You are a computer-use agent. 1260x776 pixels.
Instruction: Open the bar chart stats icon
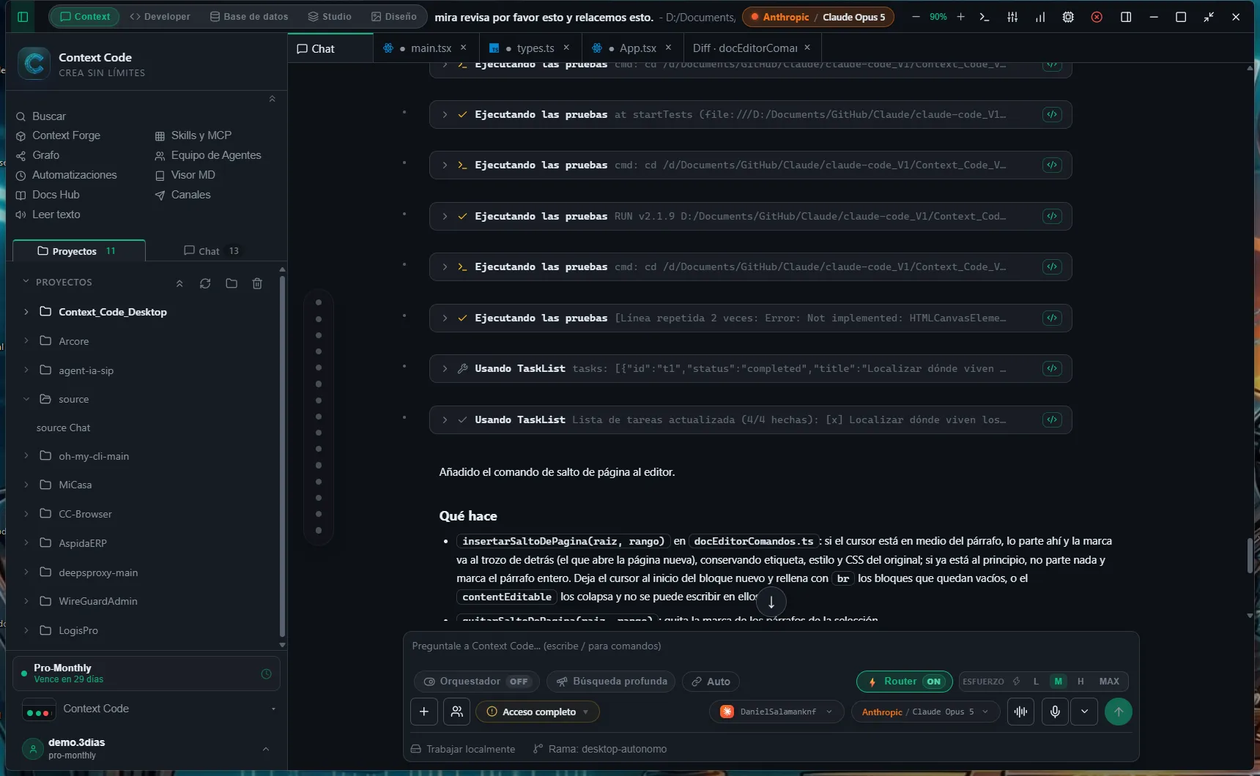1040,17
